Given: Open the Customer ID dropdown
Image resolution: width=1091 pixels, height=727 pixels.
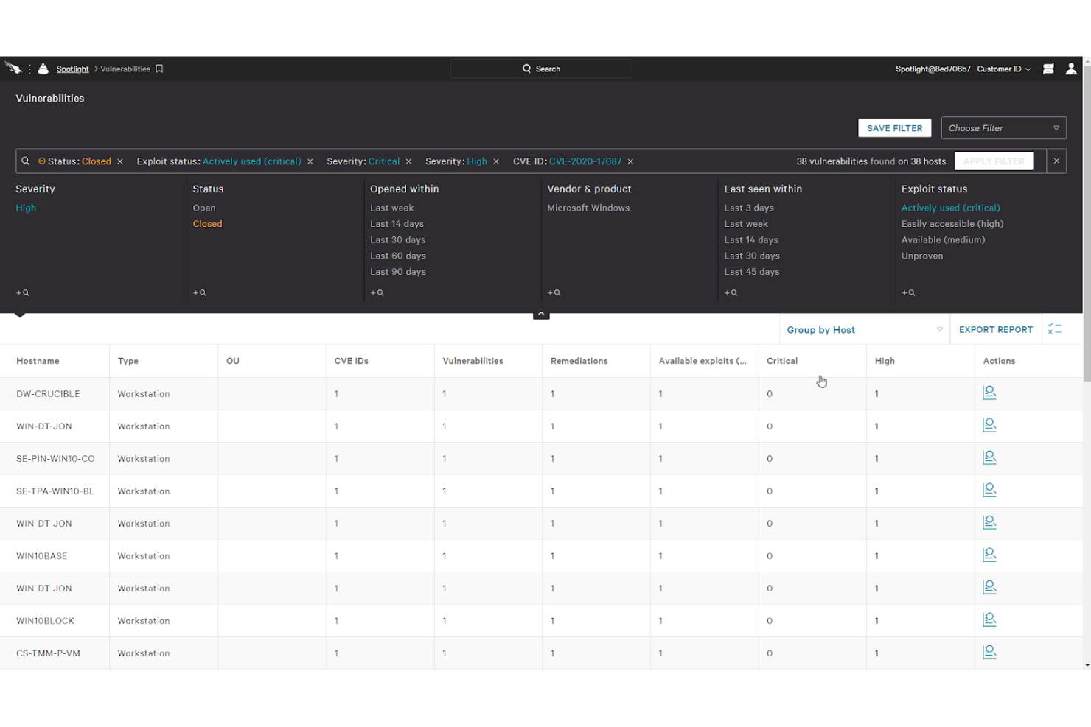Looking at the screenshot, I should pos(1003,69).
